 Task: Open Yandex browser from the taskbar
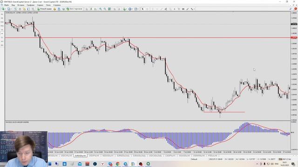pos(102,164)
